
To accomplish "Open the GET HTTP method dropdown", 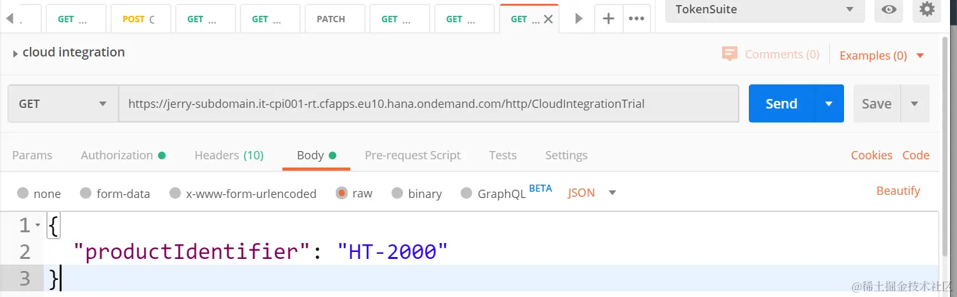I will pos(63,103).
